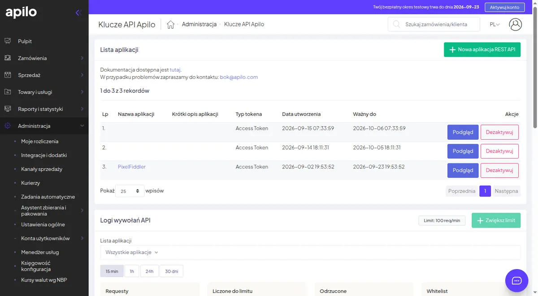Click the apilo logo

click(21, 12)
